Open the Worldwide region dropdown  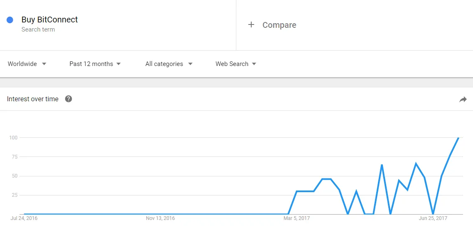(x=27, y=64)
